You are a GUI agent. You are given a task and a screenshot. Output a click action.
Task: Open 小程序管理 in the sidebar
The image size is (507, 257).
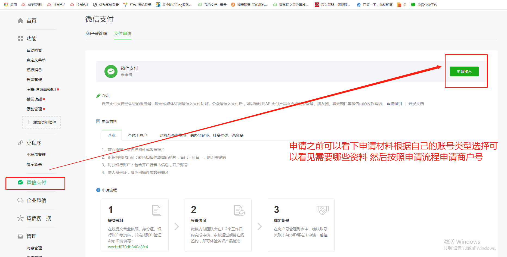pos(36,155)
